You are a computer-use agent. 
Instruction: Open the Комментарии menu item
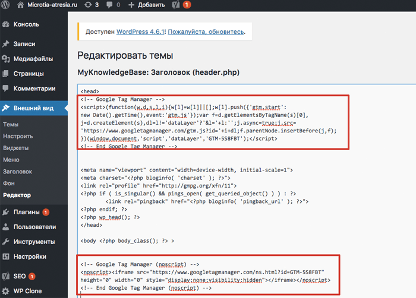pyautogui.click(x=34, y=88)
